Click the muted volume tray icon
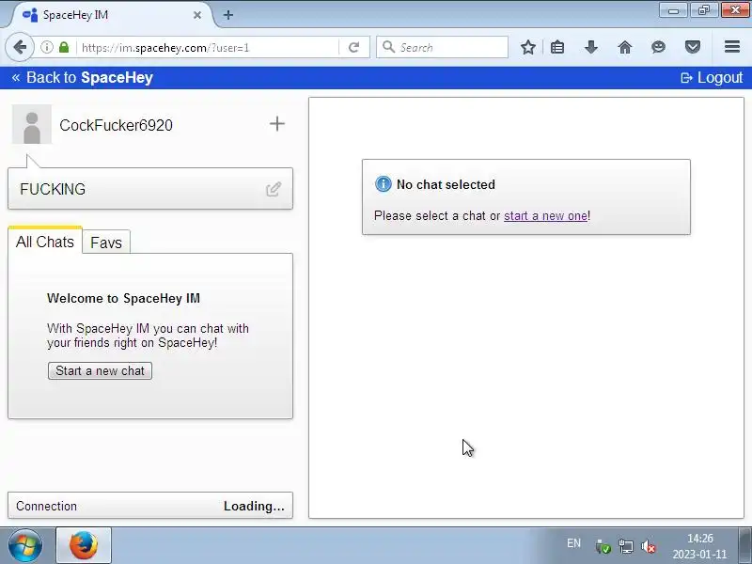The width and height of the screenshot is (752, 564). 649,546
